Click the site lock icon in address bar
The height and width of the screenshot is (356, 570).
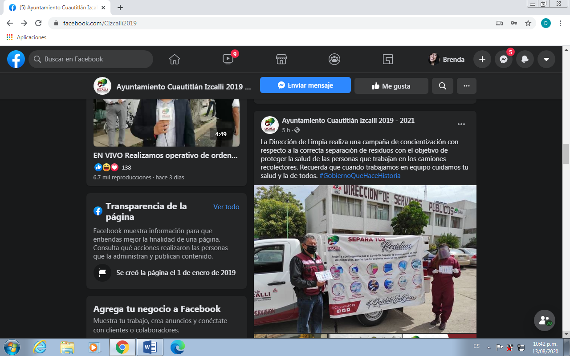pyautogui.click(x=56, y=23)
